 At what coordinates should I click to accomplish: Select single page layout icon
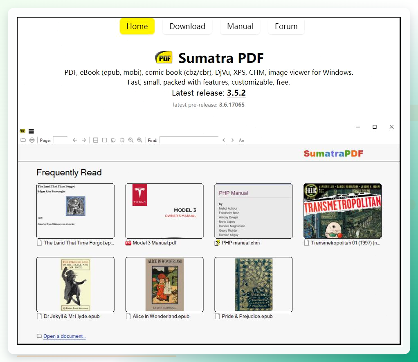pos(105,140)
